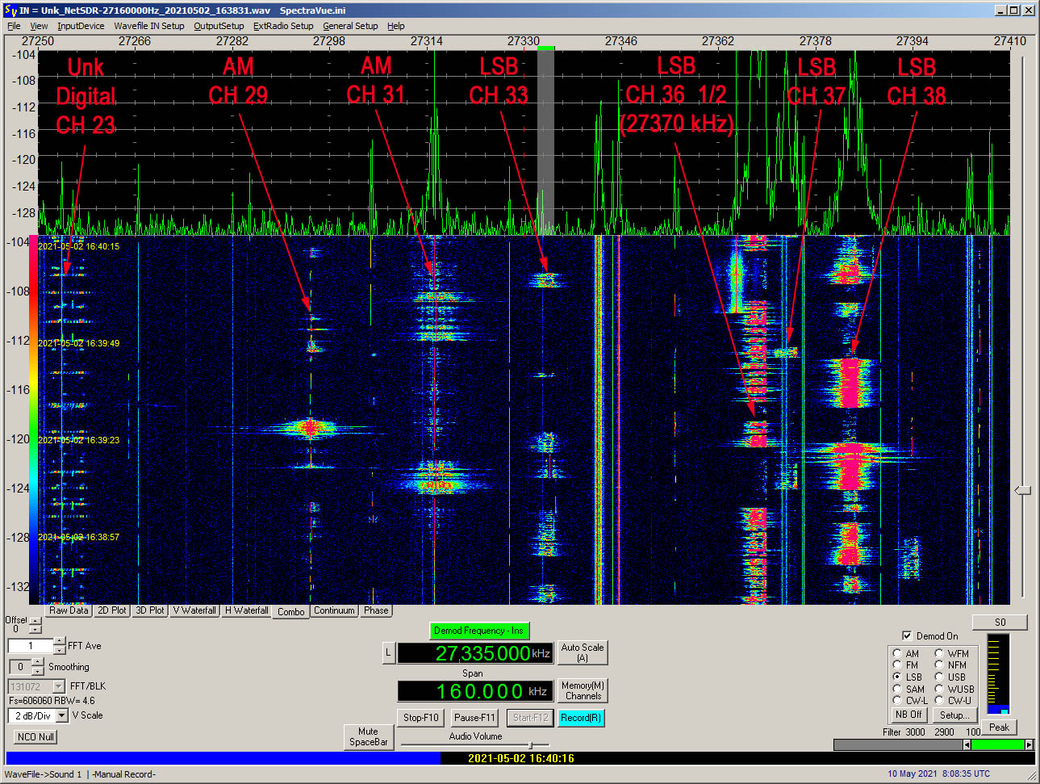1040x784 pixels.
Task: Click the green filter bandwidth scrollbar
Action: tap(998, 744)
